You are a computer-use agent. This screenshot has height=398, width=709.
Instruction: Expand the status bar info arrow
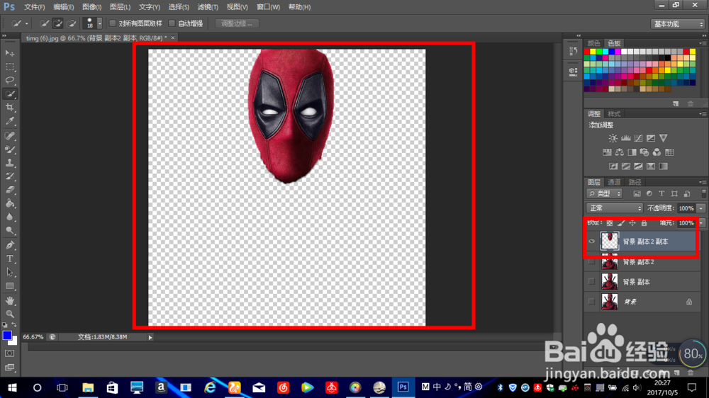pyautogui.click(x=150, y=337)
